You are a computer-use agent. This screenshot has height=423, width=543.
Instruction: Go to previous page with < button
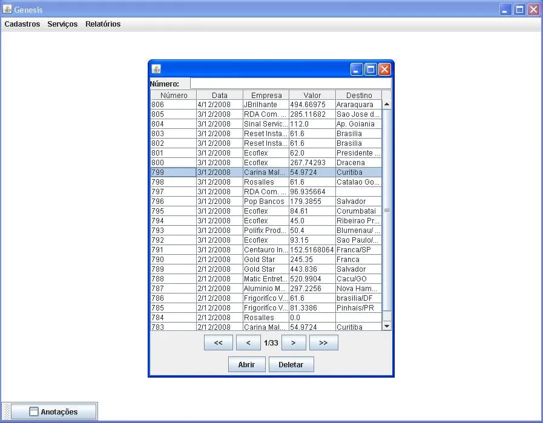(248, 343)
